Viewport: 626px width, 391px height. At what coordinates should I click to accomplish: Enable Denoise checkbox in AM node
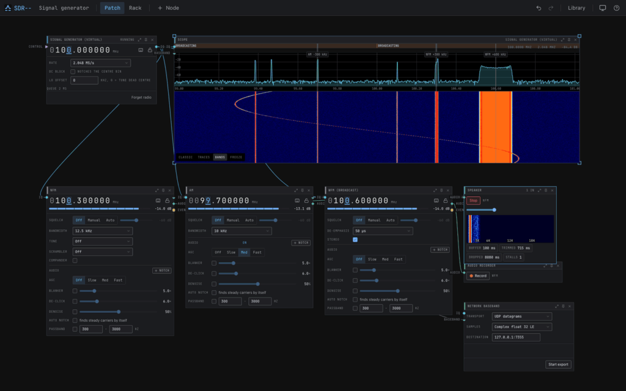214,283
